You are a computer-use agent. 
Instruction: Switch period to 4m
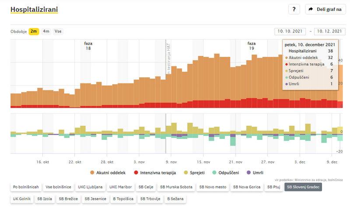click(x=46, y=31)
